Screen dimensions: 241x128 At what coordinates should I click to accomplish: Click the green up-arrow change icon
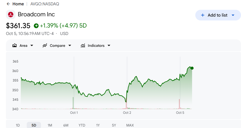point(36,26)
